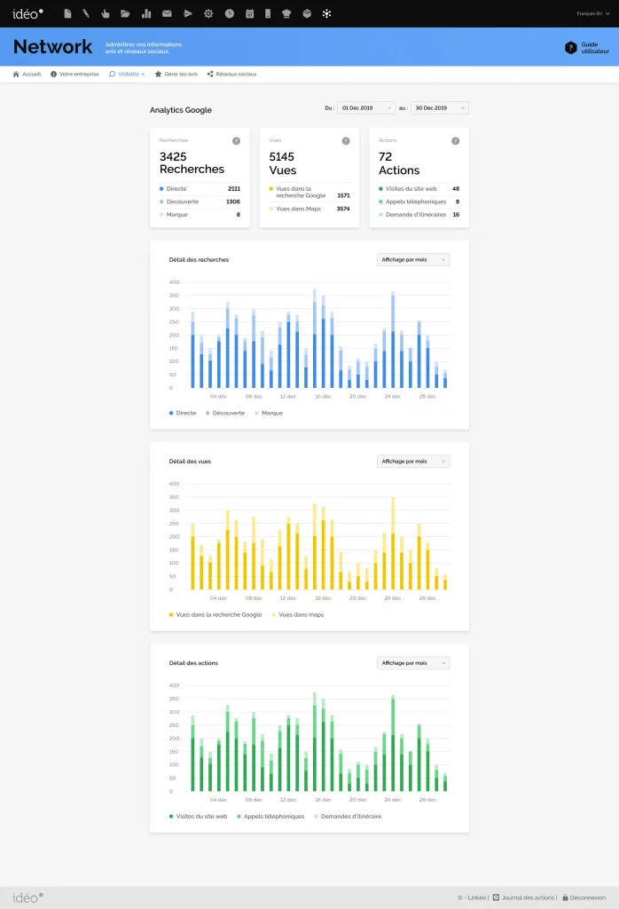Toggle the Directe series in recherches legend

pyautogui.click(x=183, y=413)
